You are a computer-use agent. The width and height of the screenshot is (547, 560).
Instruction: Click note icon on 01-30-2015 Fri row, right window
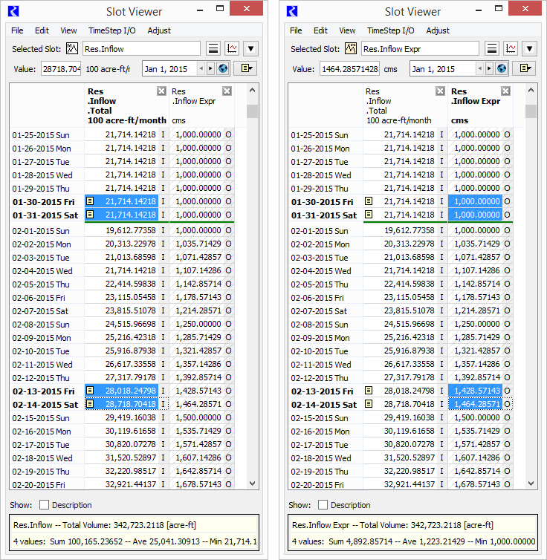click(369, 201)
